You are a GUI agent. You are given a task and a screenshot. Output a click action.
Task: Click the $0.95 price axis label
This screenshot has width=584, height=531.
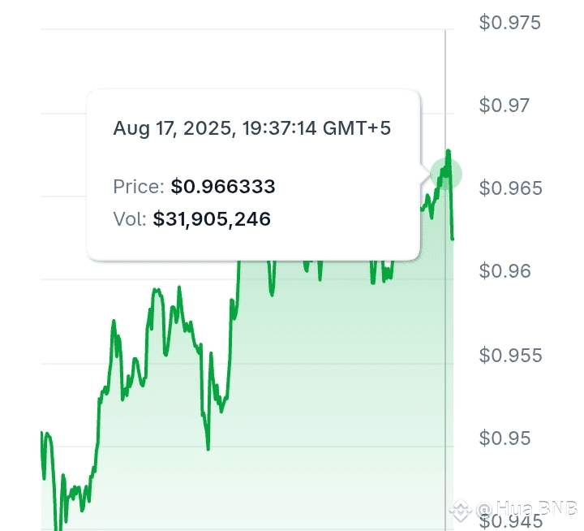pos(505,438)
